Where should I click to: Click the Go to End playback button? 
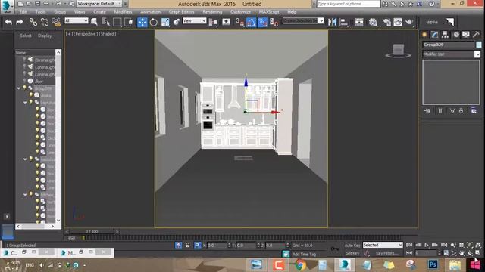point(444,245)
